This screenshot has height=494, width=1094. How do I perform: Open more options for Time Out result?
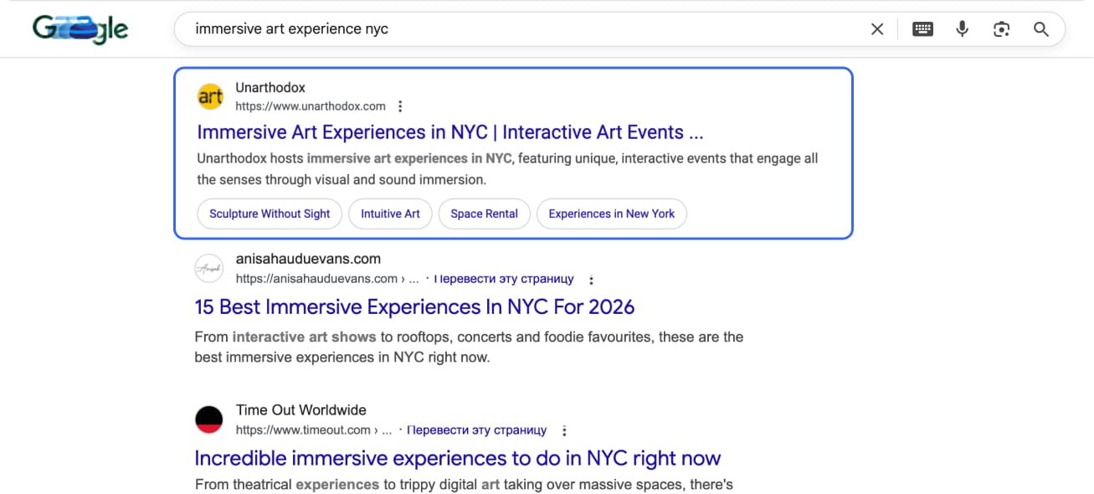click(564, 430)
